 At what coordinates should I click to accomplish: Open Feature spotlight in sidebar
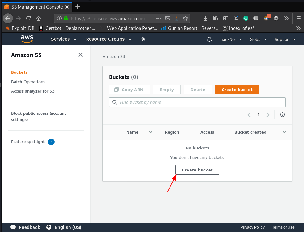pyautogui.click(x=28, y=142)
